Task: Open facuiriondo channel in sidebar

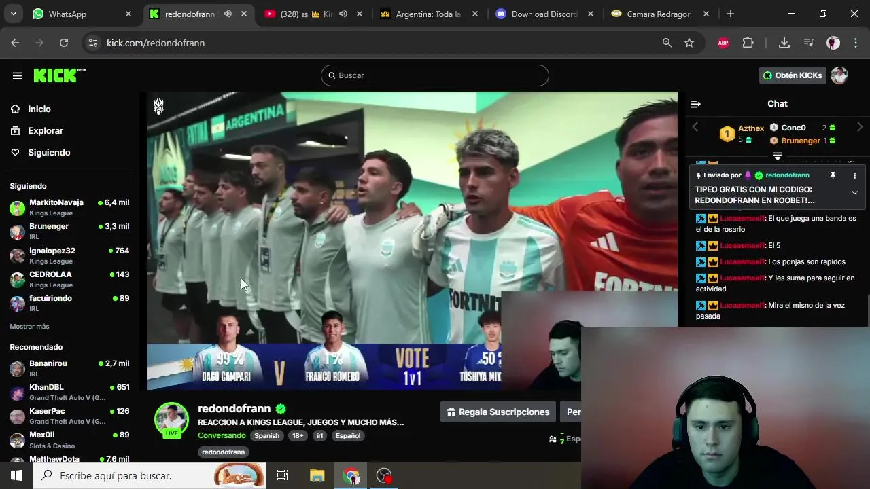Action: coord(69,303)
